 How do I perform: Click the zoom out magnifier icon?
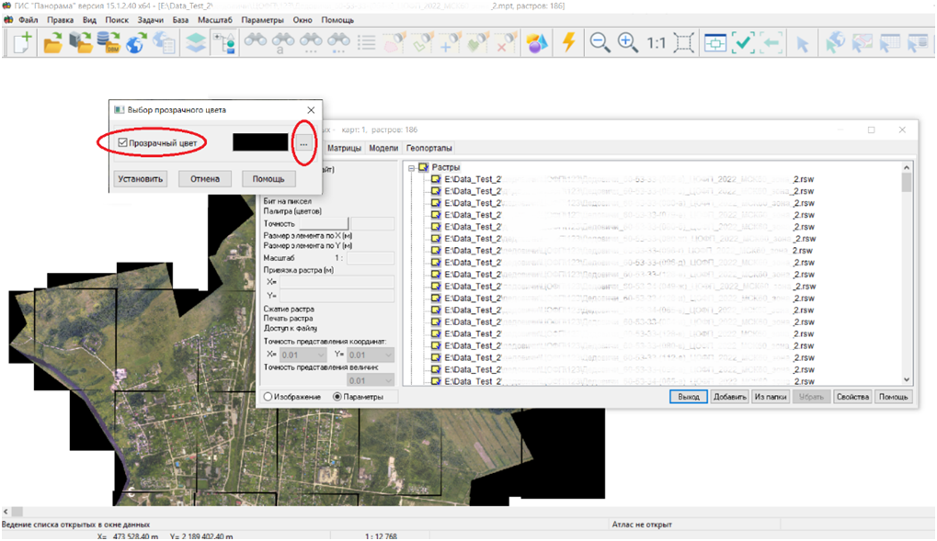tap(600, 42)
